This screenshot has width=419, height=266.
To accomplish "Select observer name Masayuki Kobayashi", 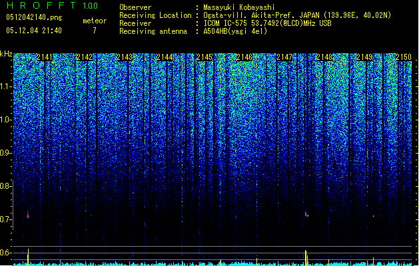I will pyautogui.click(x=239, y=7).
